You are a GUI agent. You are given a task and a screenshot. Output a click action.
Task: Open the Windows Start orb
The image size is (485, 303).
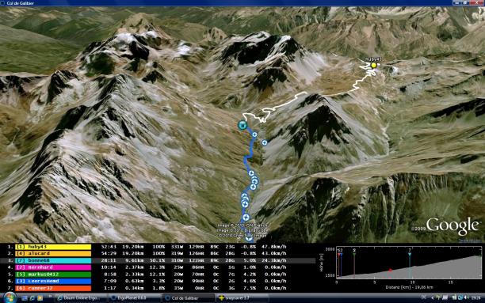[10, 297]
